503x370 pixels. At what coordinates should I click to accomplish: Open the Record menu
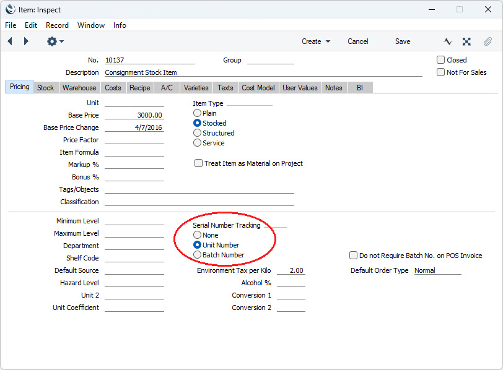57,25
